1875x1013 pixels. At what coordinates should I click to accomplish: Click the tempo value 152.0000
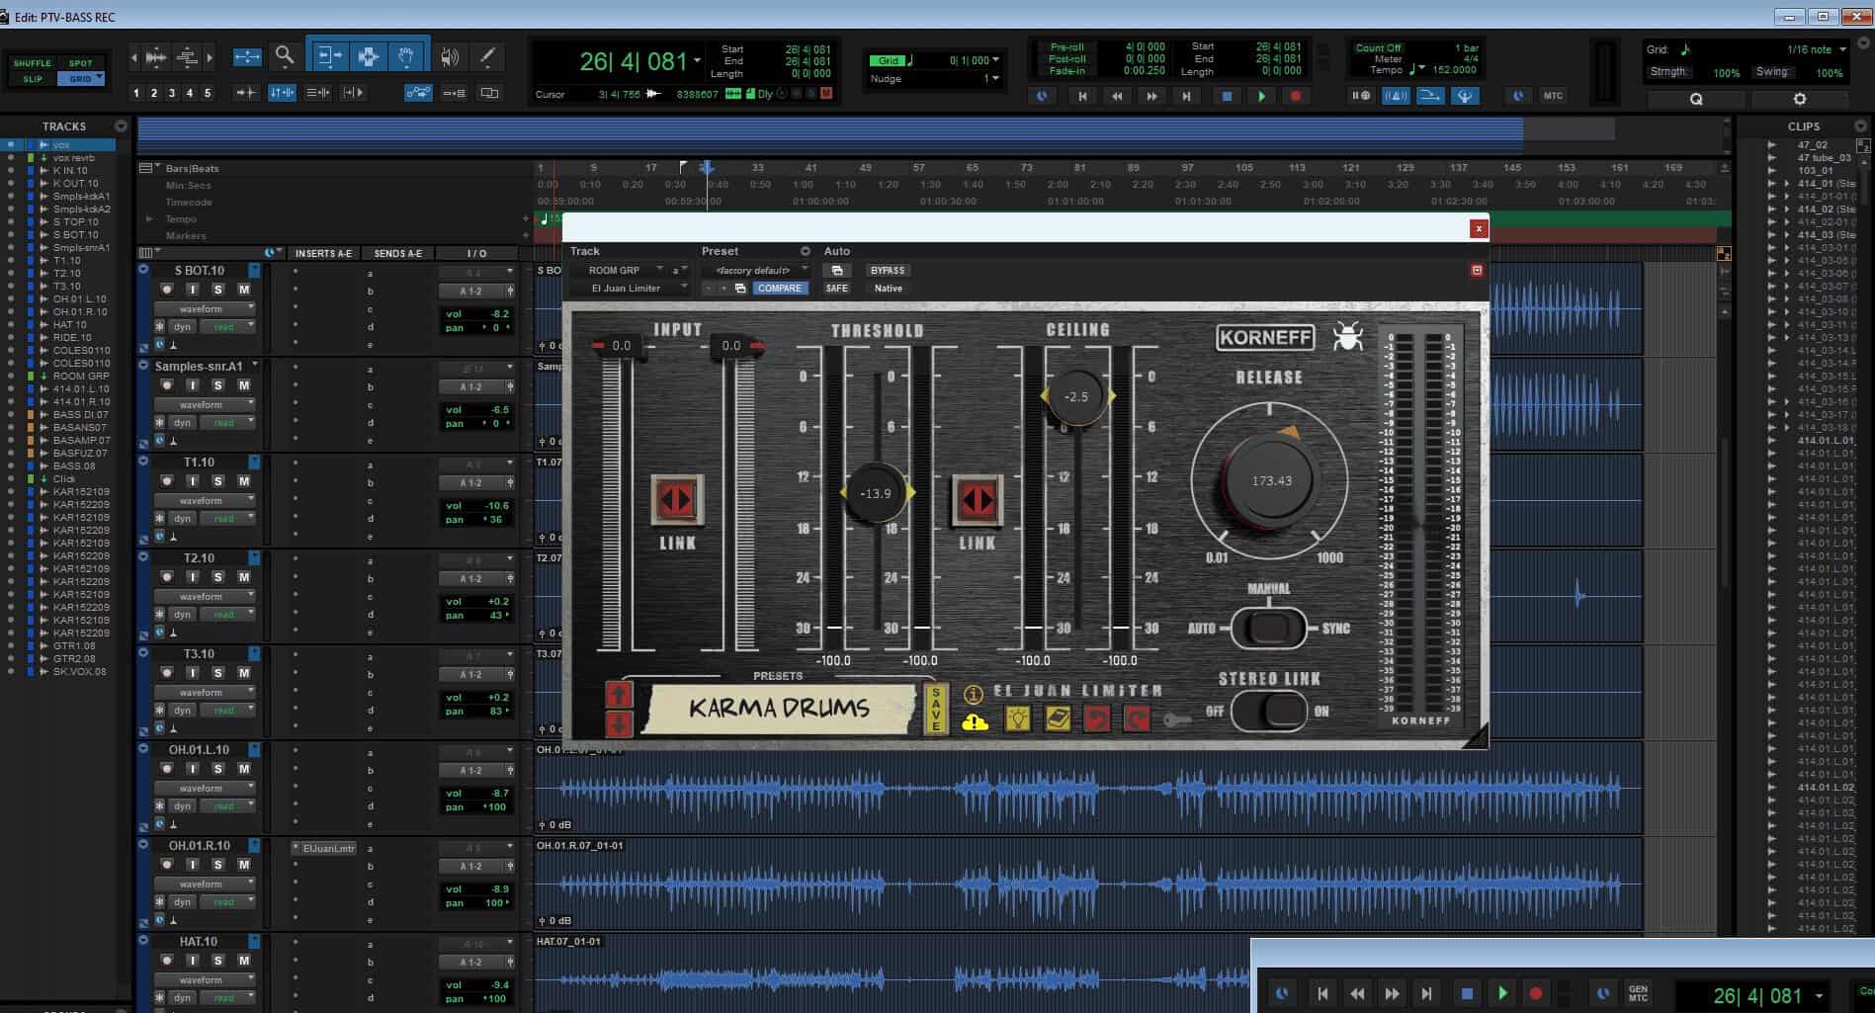point(1455,70)
